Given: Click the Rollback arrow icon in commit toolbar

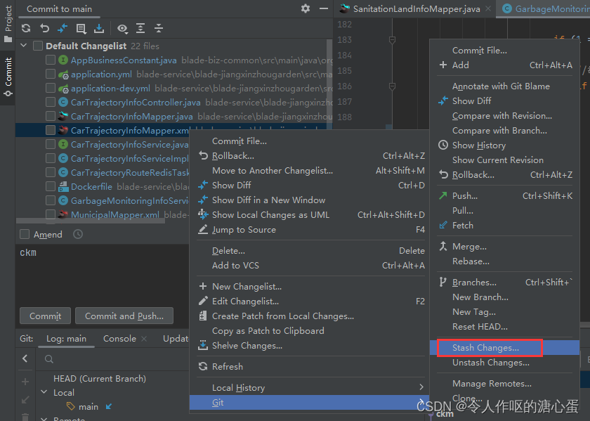Looking at the screenshot, I should tap(44, 28).
